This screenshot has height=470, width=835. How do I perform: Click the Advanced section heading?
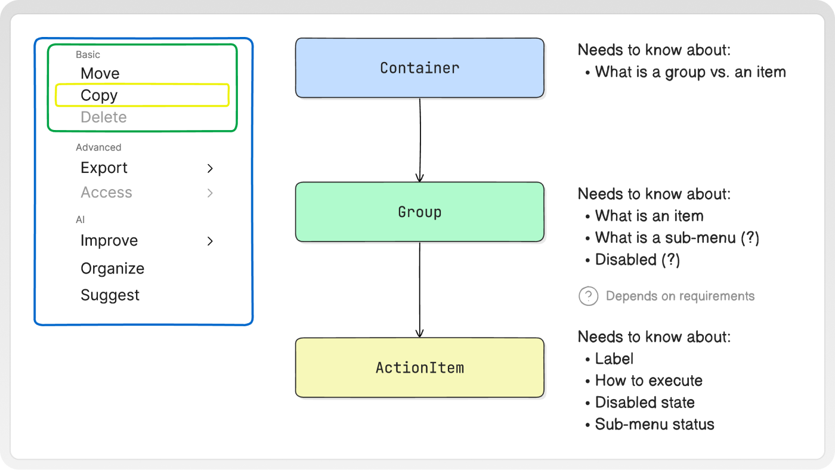point(98,147)
